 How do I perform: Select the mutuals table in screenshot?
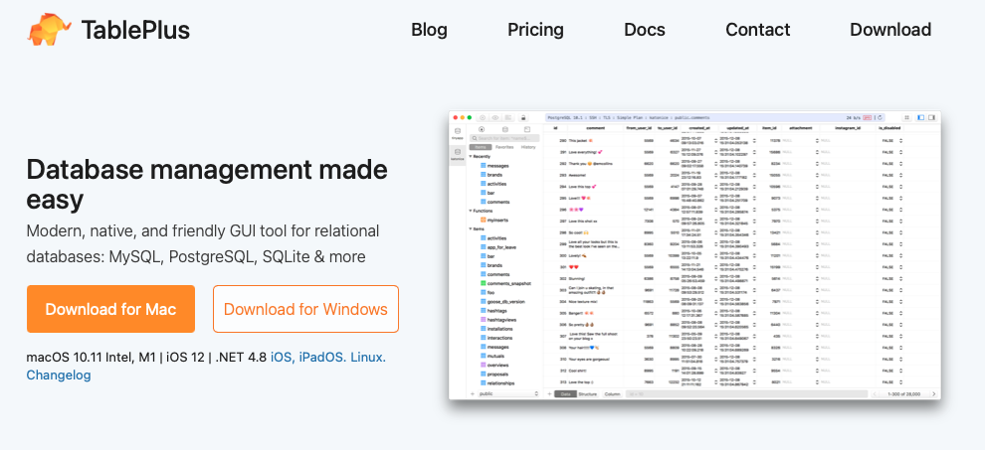(x=492, y=356)
